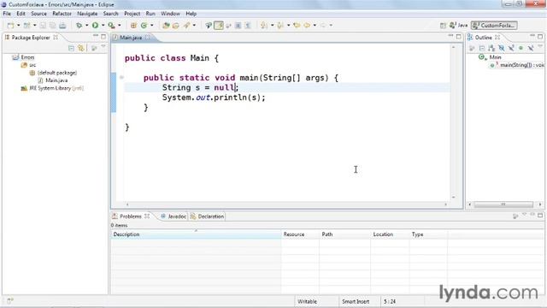This screenshot has width=547, height=308.
Task: Sort Problems by Description column header
Action: click(x=196, y=234)
